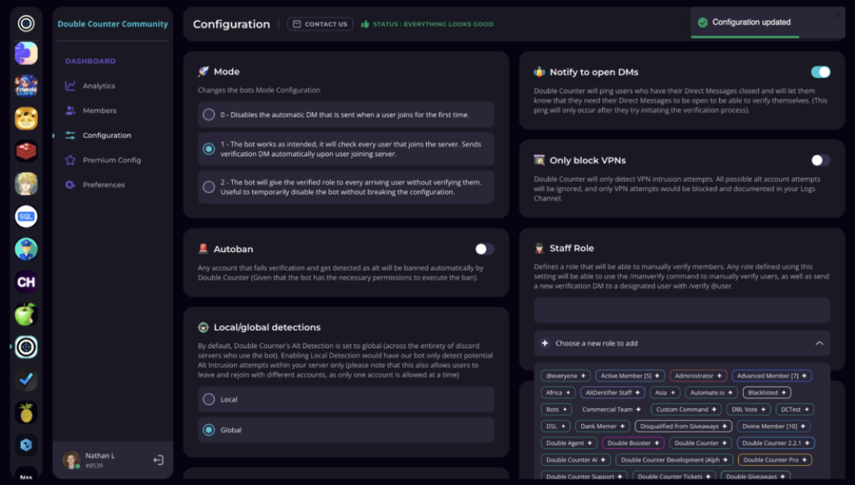Click the Contact Us button
Viewport: 855px width, 485px height.
pos(320,23)
